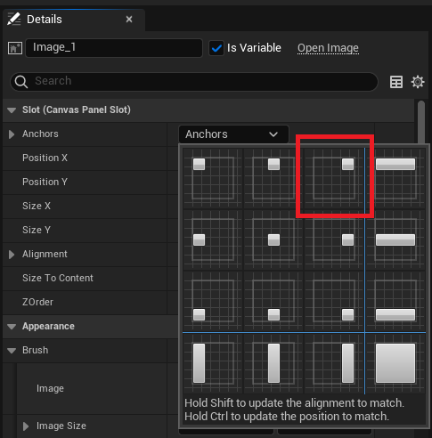
Task: Select the Size X label
Action: point(37,206)
